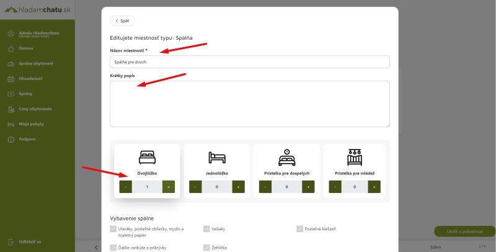This screenshot has height=252, width=496.
Task: Click the Správa ubytovaní building icon
Action: 11,64
